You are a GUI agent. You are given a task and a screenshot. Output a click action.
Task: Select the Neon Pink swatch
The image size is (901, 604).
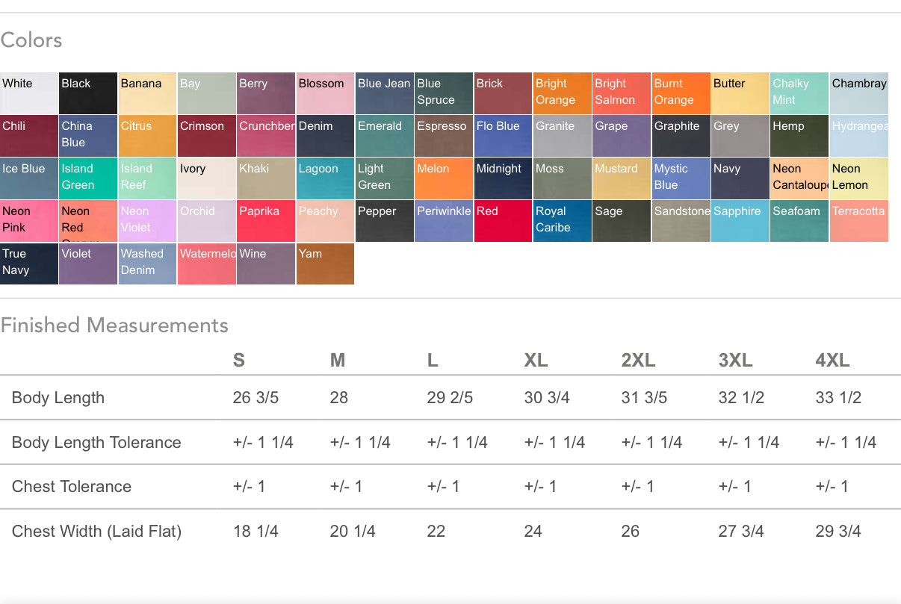29,221
